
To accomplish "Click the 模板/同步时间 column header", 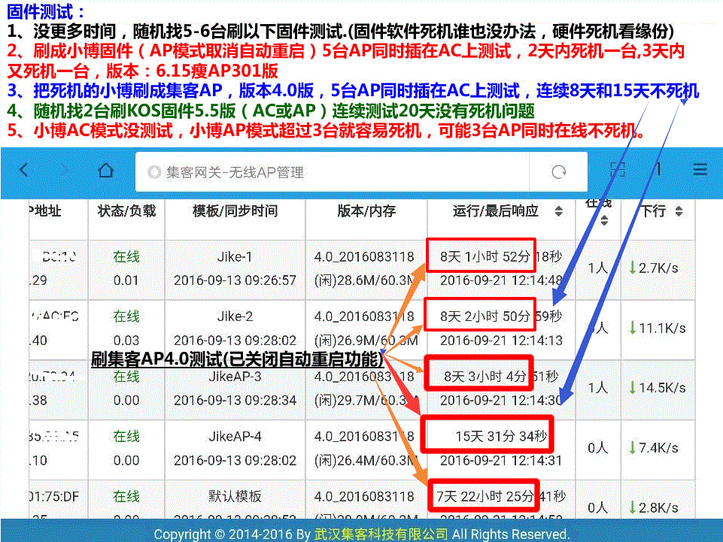I will (235, 210).
